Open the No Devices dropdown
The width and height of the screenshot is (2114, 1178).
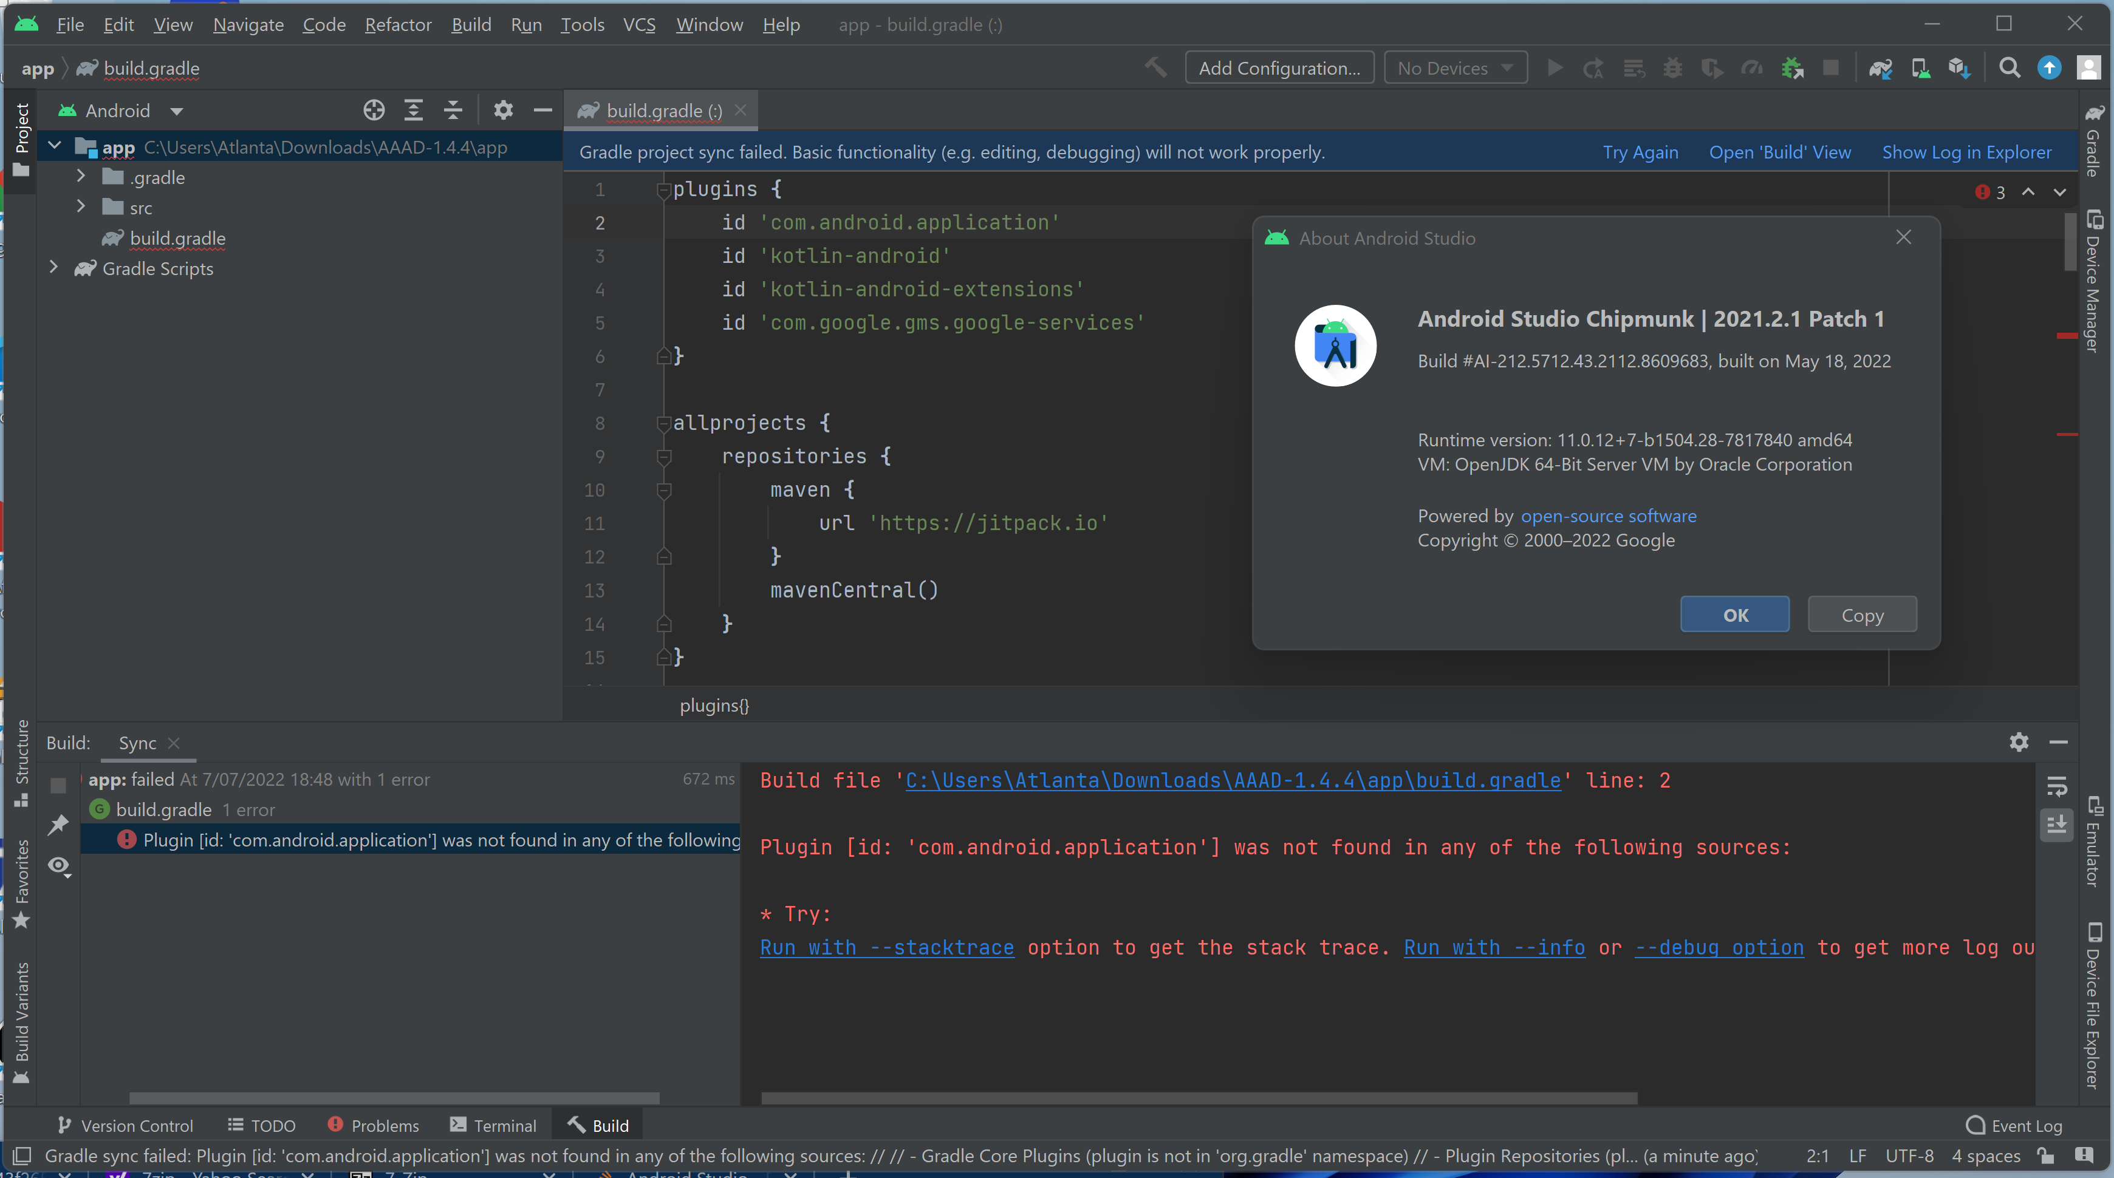click(x=1455, y=68)
